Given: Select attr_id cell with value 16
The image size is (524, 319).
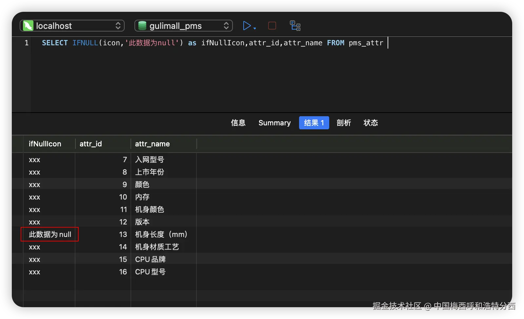Looking at the screenshot, I should click(x=103, y=272).
